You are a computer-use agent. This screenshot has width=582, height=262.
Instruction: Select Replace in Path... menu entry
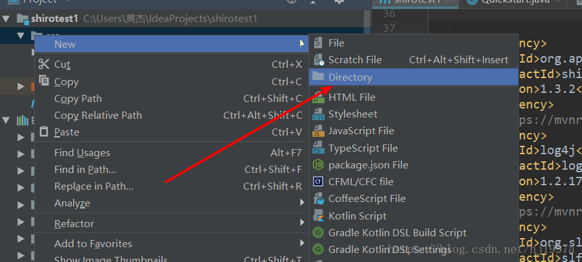click(172, 186)
